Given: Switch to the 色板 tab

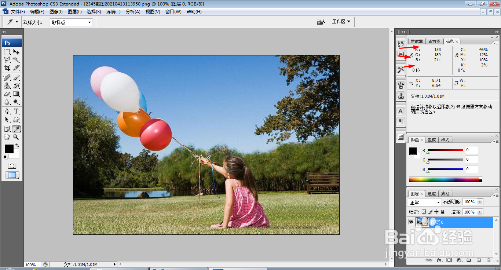Looking at the screenshot, I should coord(432,140).
